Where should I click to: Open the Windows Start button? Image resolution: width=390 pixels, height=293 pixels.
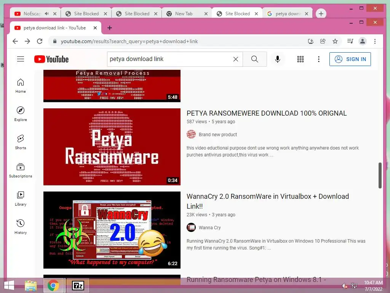click(9, 285)
